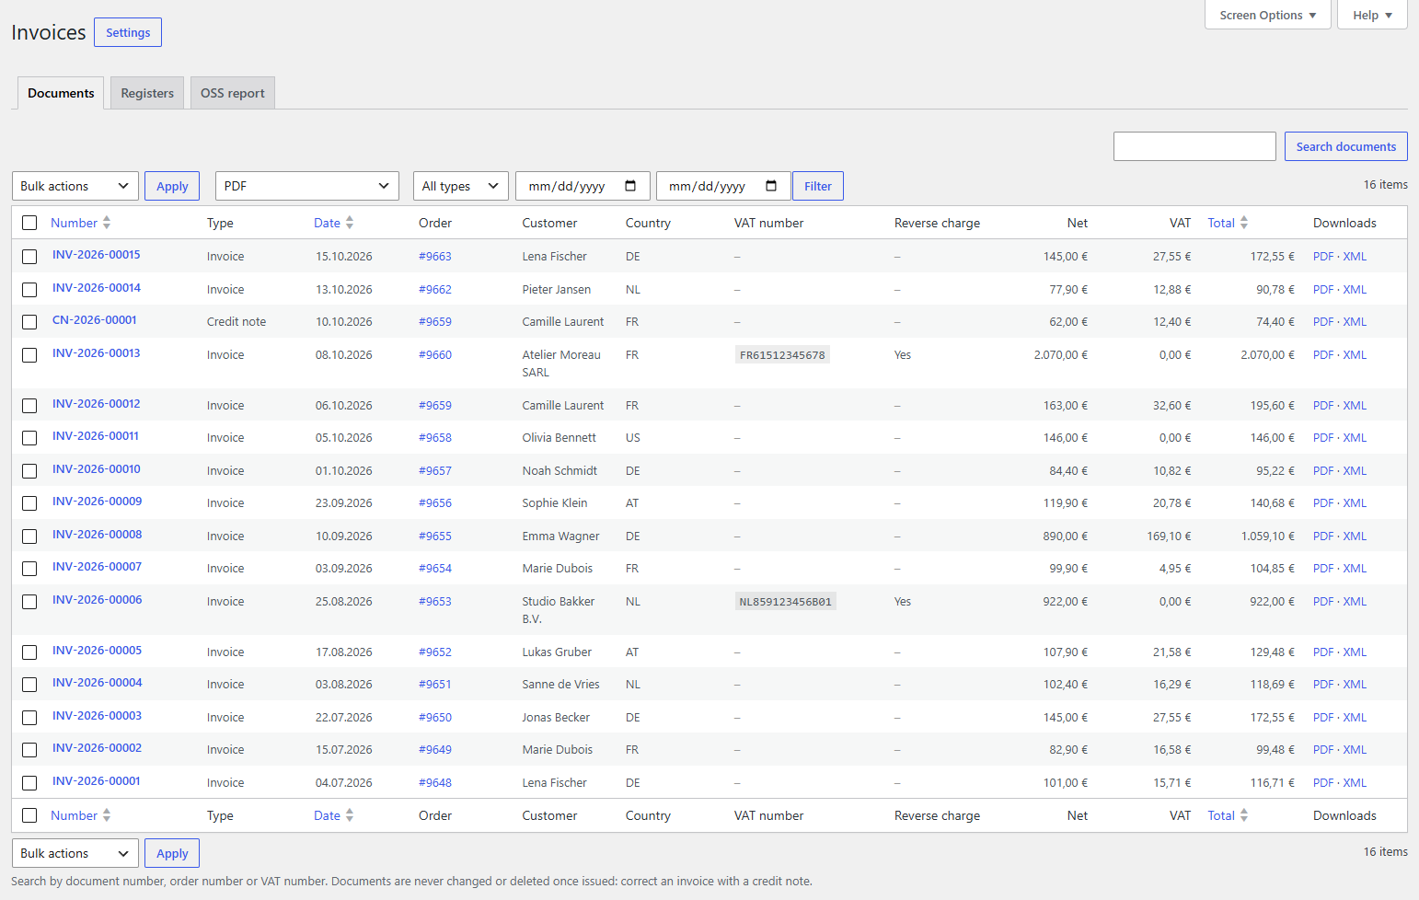Open the Help dropdown panel

click(1372, 15)
